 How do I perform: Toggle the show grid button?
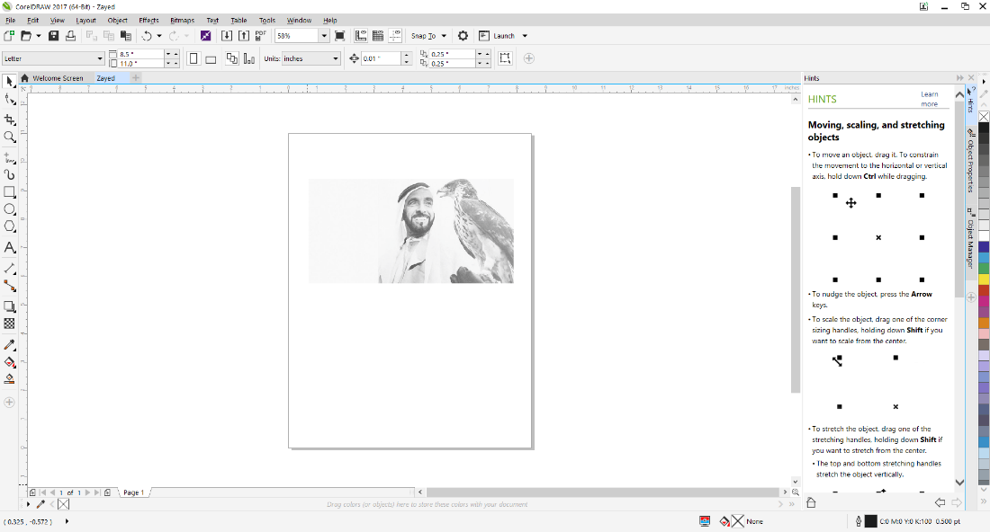pyautogui.click(x=378, y=36)
